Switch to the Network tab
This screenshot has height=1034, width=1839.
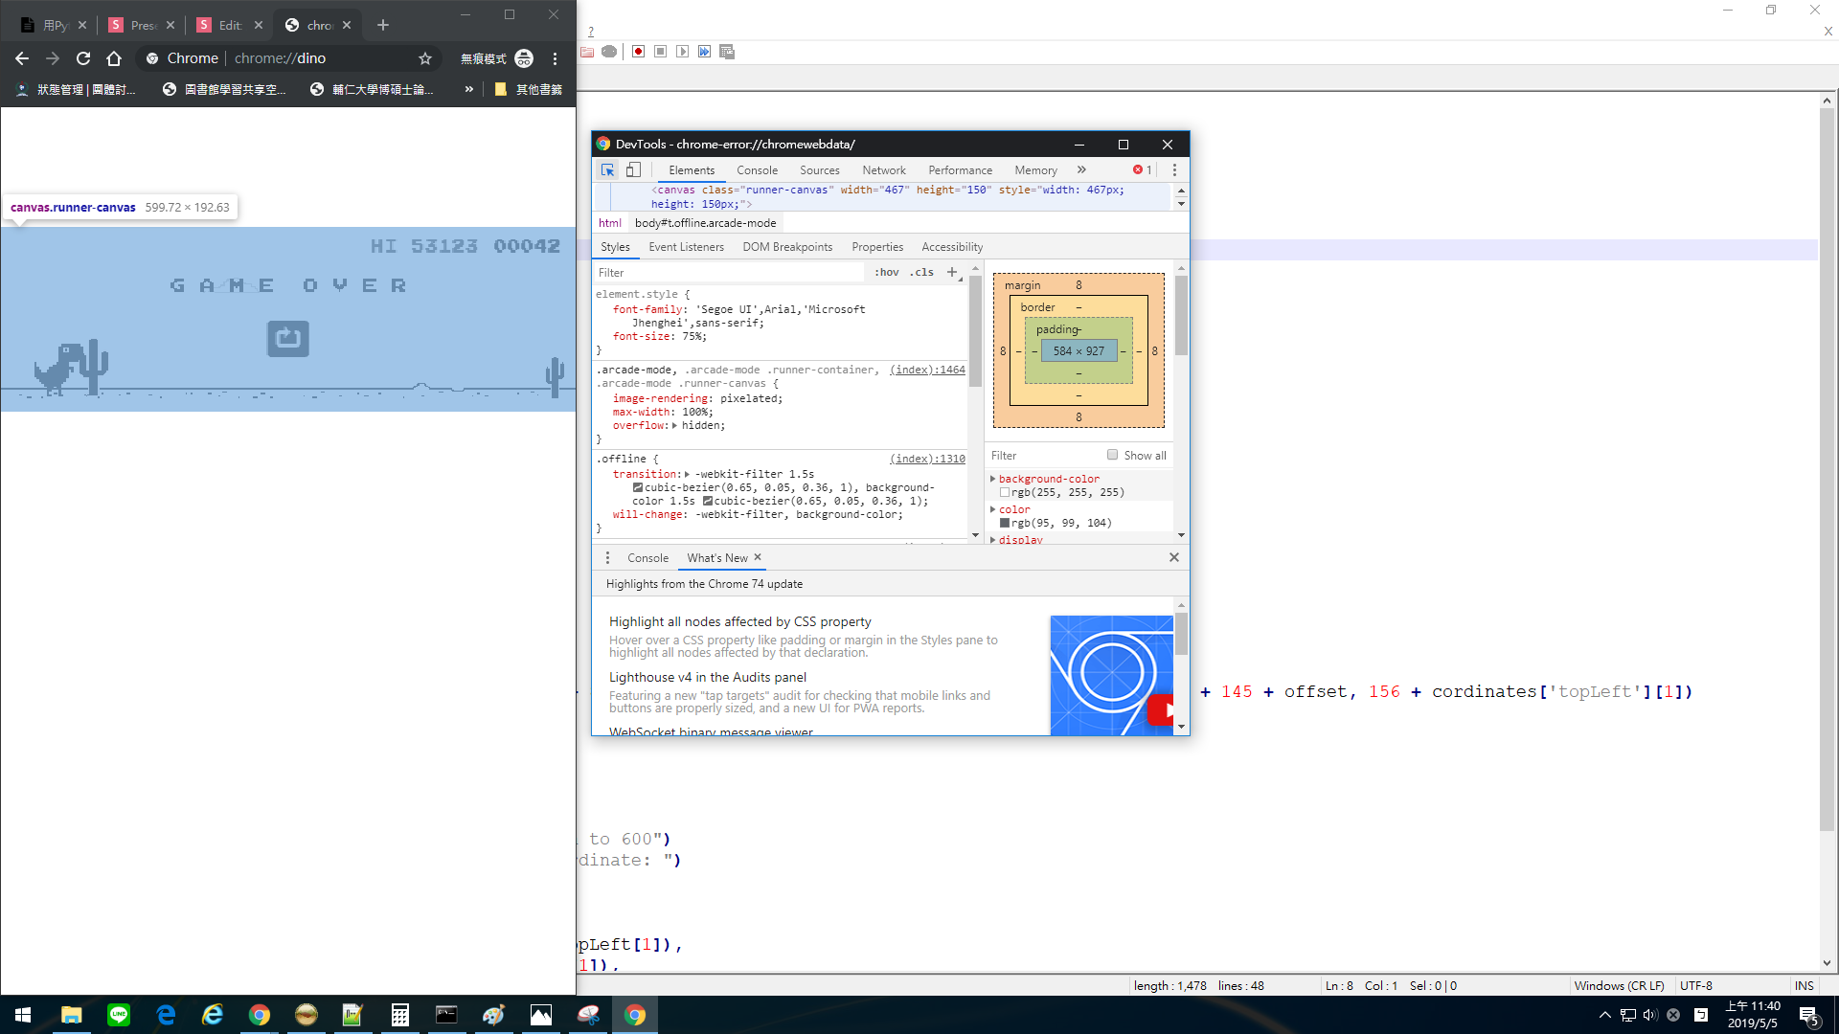[x=883, y=170]
